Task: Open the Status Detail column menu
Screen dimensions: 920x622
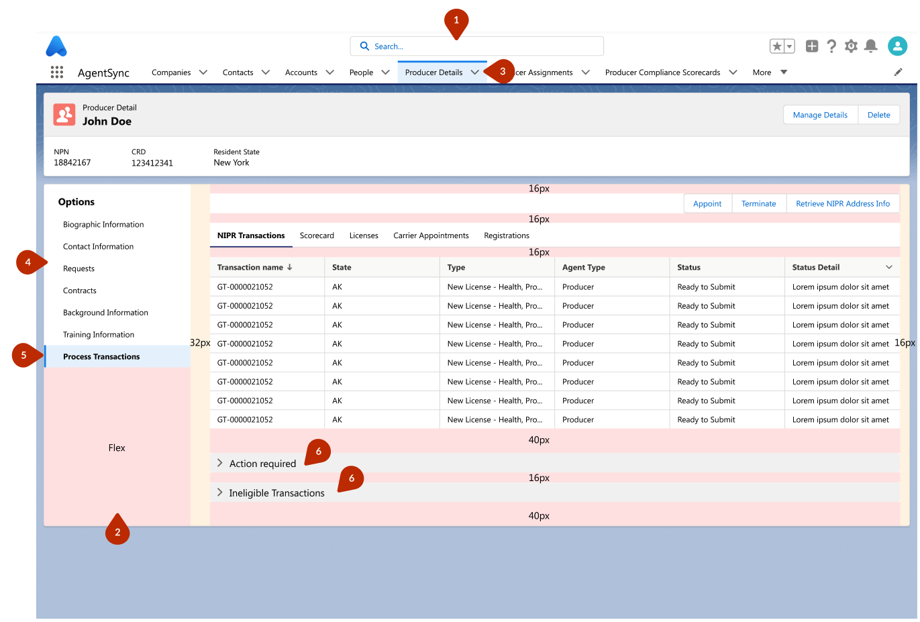Action: click(889, 267)
